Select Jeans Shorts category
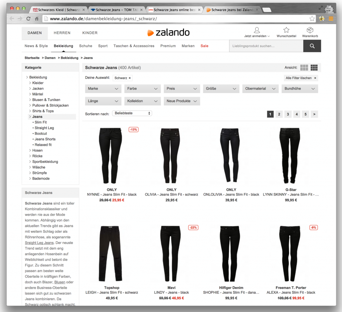 click(x=45, y=139)
